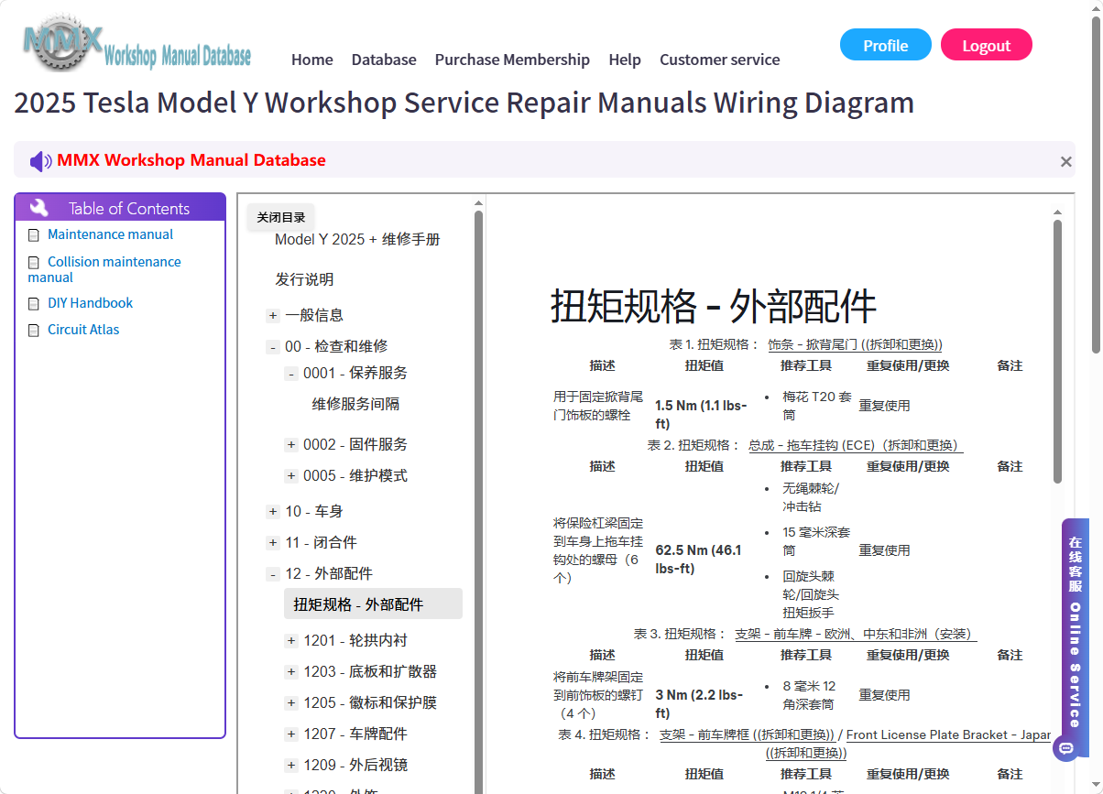Select the 发行说明 tree entry
Screen dimensions: 1103x794
[304, 279]
